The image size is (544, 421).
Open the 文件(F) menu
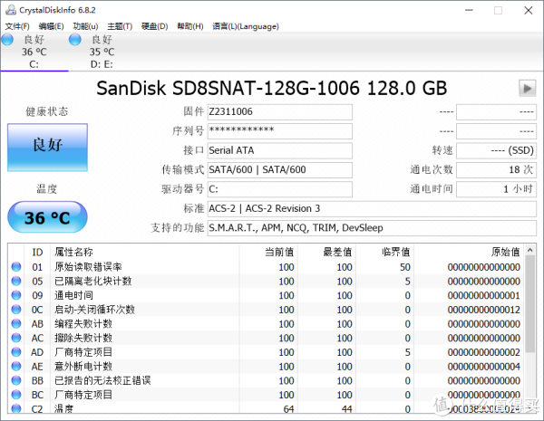coord(17,26)
